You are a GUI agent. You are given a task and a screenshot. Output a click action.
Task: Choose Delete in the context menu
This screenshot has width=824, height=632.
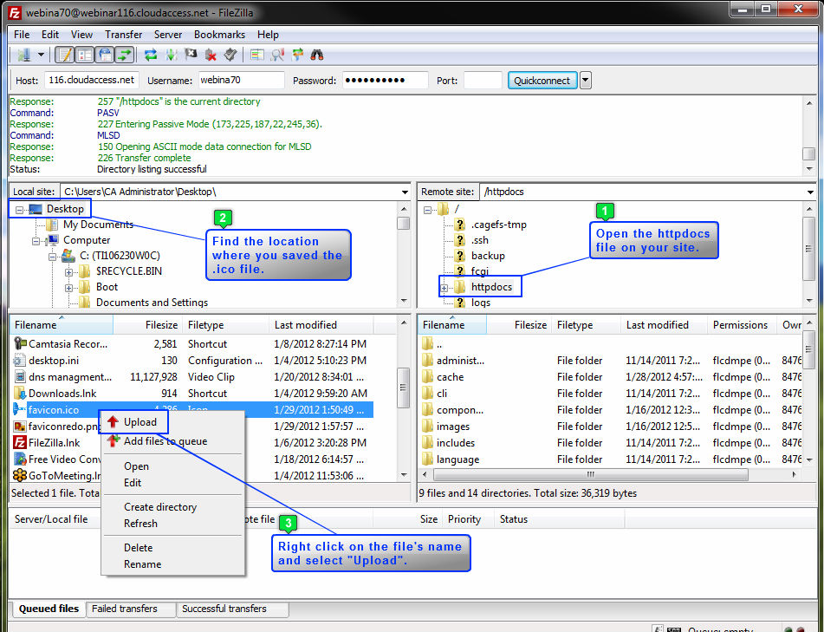click(139, 548)
